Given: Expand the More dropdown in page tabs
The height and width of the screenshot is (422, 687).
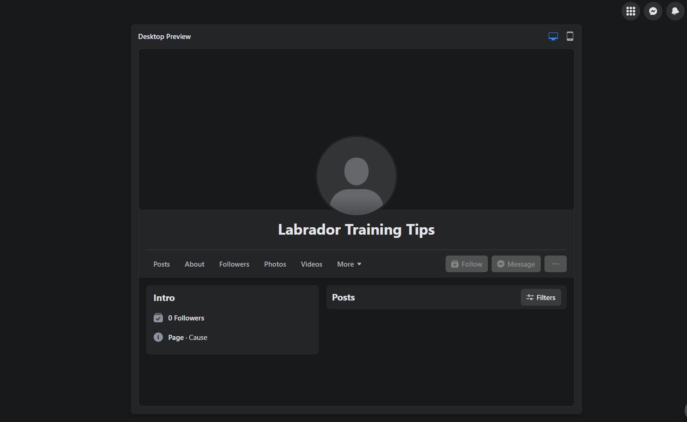Looking at the screenshot, I should 349,264.
